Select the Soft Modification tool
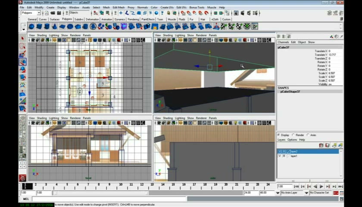Image resolution: width=362 pixels, height=207 pixels. click(22, 93)
